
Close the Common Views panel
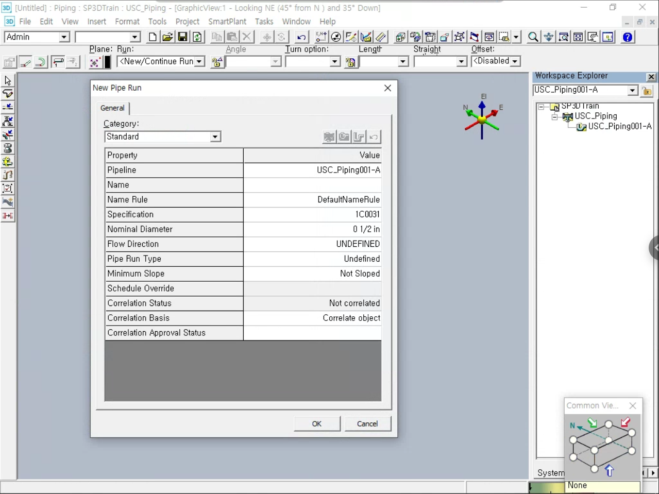pyautogui.click(x=633, y=406)
